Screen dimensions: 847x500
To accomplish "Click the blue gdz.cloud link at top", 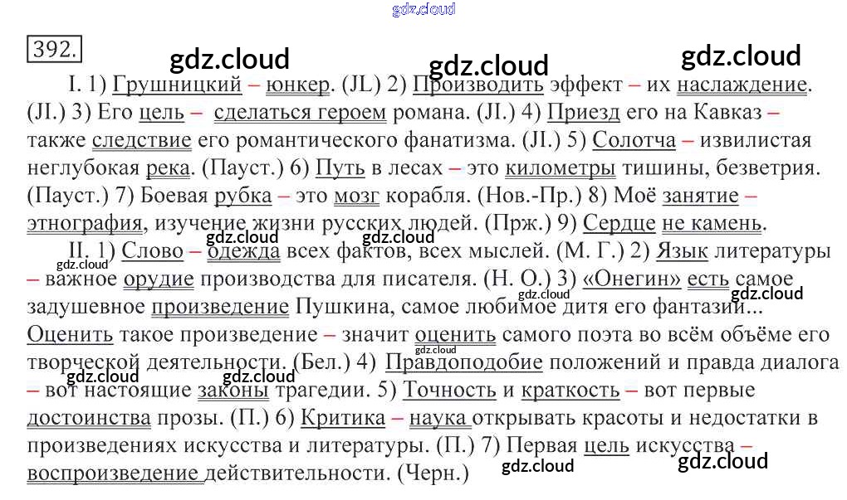I will click(x=423, y=10).
